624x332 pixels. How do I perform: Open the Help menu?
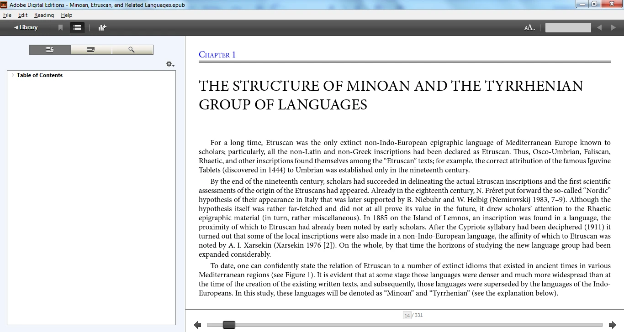click(67, 15)
